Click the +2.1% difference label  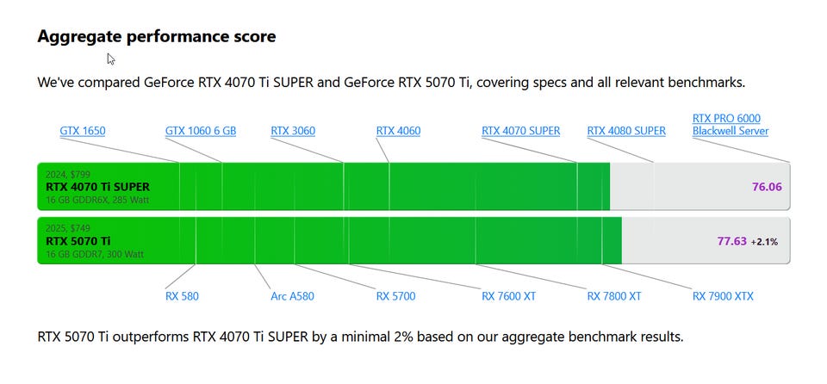pyautogui.click(x=764, y=242)
